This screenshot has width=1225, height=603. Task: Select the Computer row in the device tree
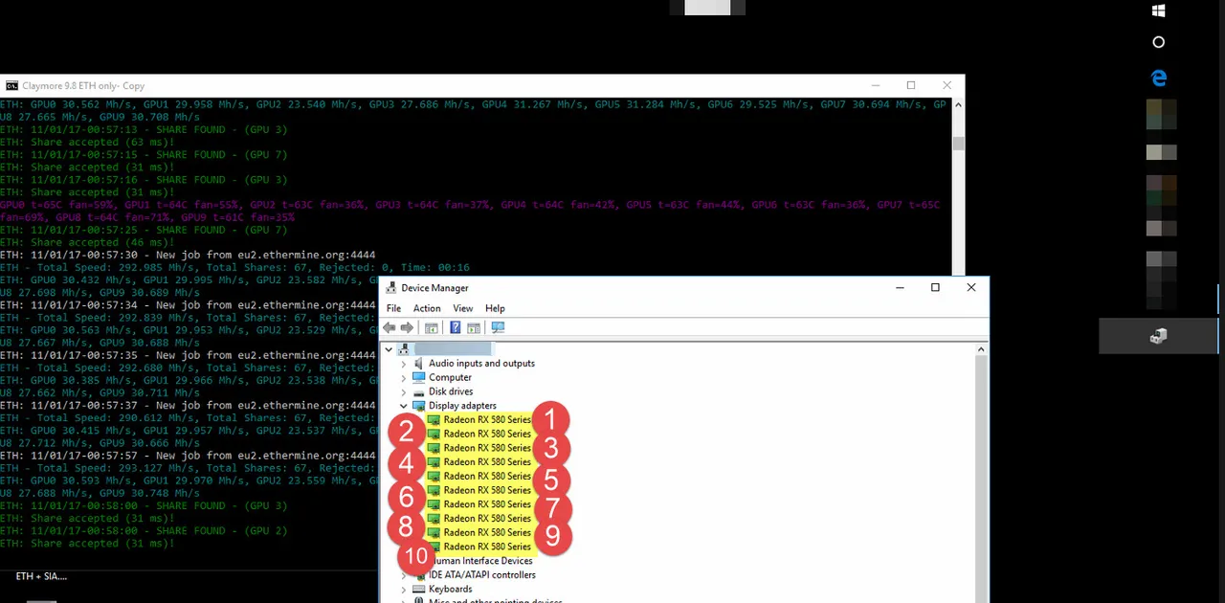point(450,377)
